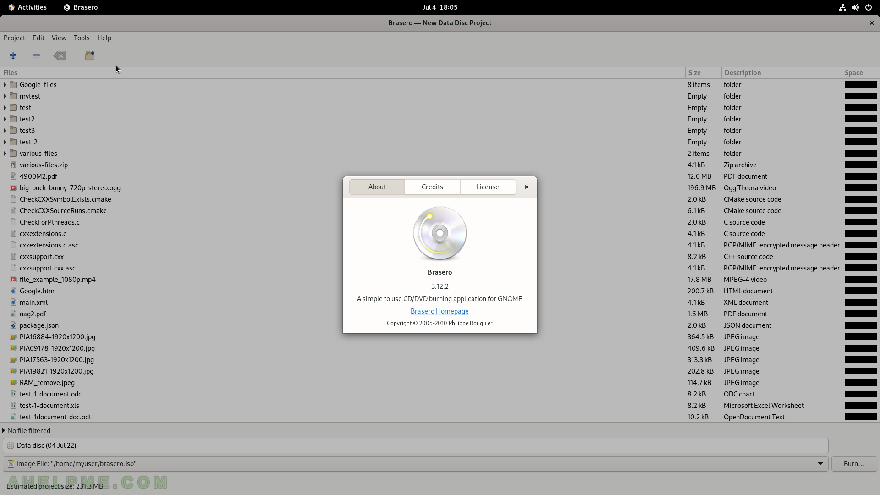Expand the various-files folder arrow

pyautogui.click(x=5, y=153)
